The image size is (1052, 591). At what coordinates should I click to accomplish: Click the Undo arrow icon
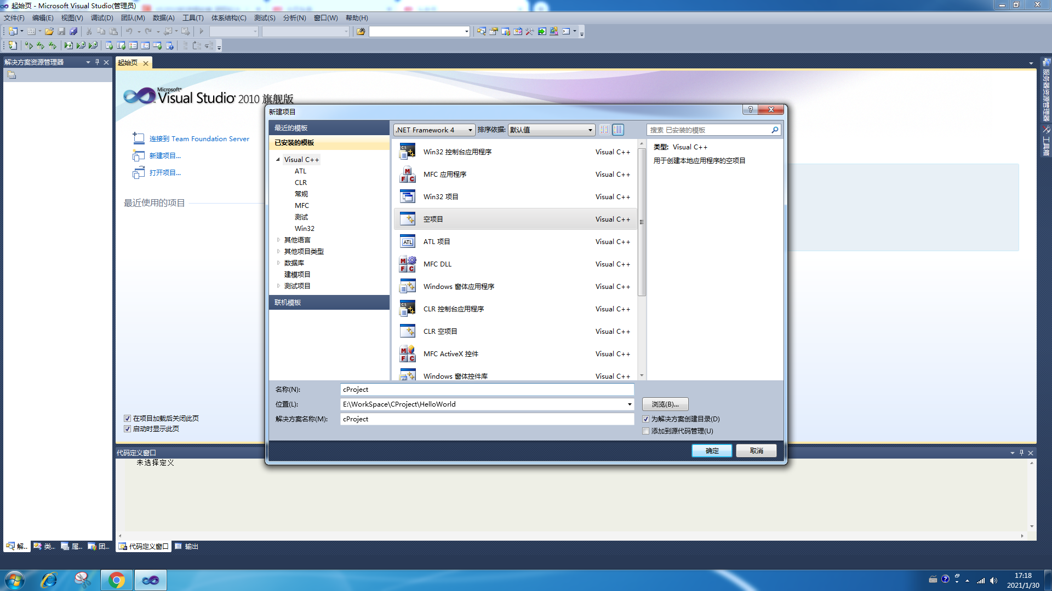tap(129, 32)
